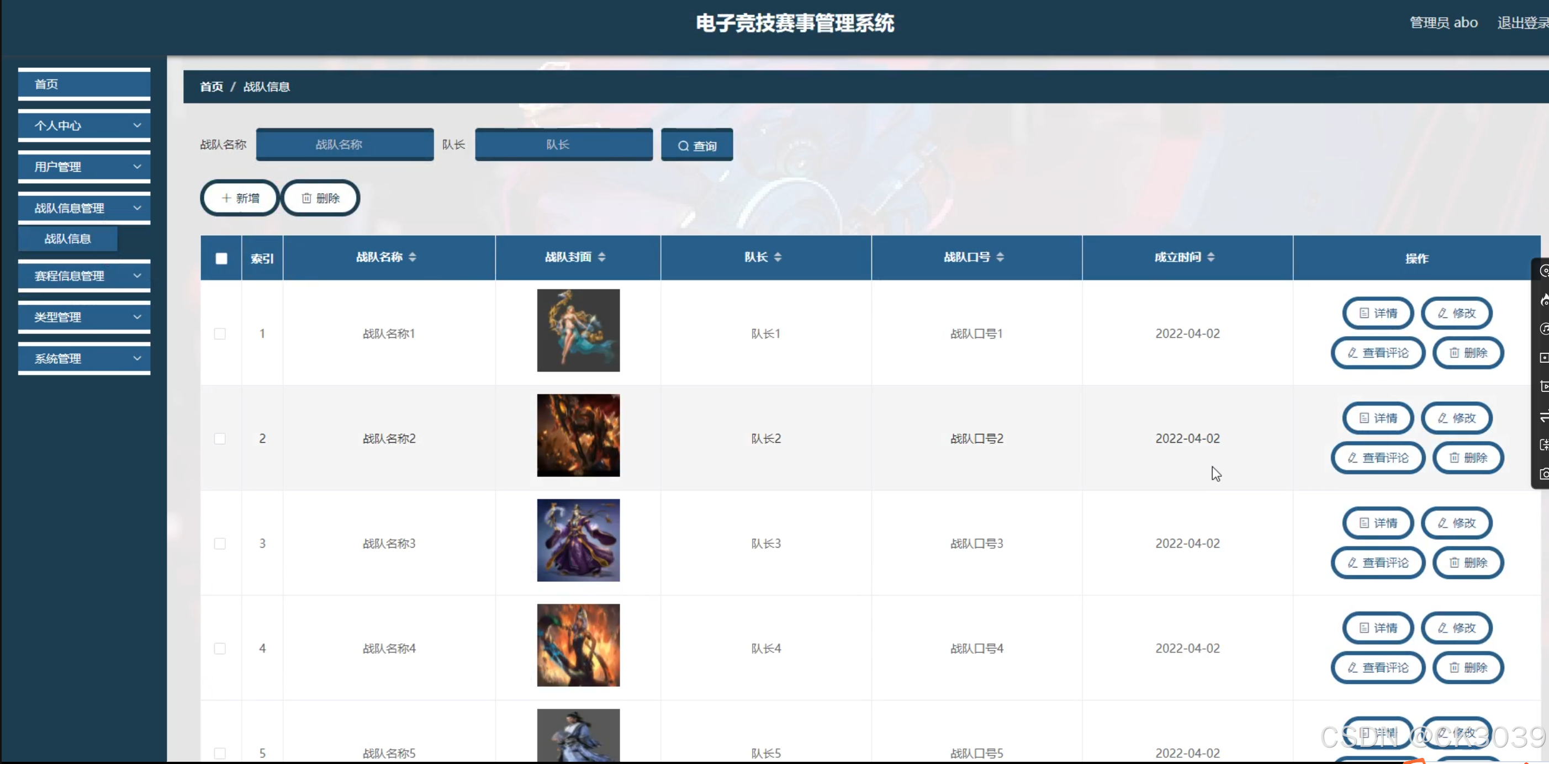Click sort icon beside 战队口号 header

[x=1000, y=257]
